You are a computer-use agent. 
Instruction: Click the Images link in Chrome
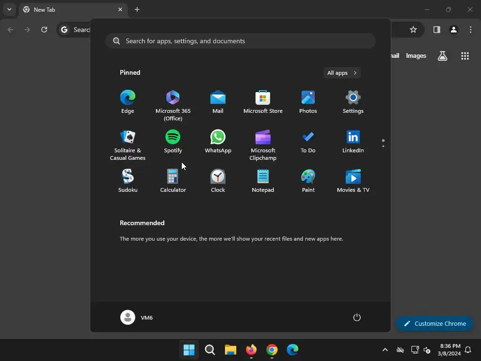(x=416, y=56)
